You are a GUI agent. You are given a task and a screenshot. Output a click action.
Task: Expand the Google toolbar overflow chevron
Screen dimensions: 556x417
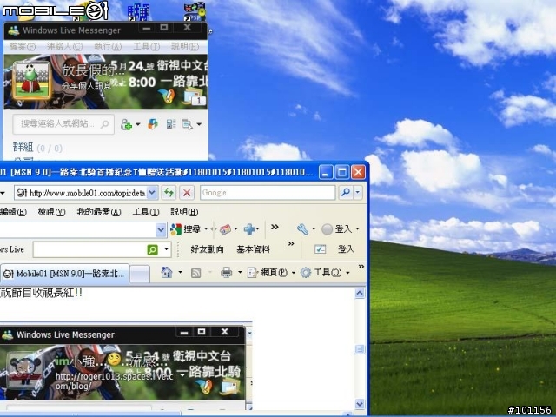tap(275, 227)
